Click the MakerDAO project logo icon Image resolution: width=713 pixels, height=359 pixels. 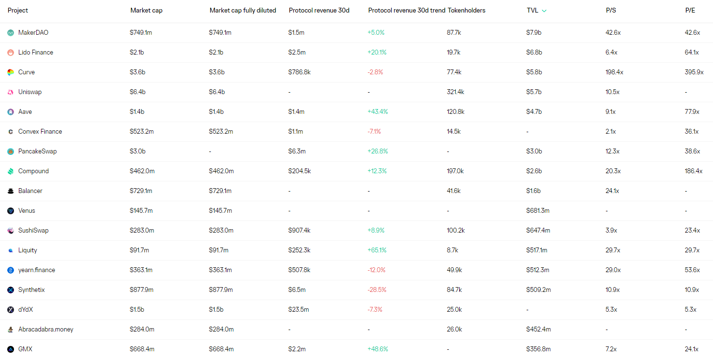click(11, 33)
